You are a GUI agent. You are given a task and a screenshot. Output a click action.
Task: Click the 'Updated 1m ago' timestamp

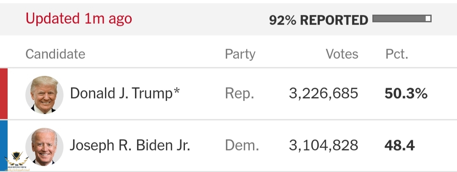click(x=79, y=19)
